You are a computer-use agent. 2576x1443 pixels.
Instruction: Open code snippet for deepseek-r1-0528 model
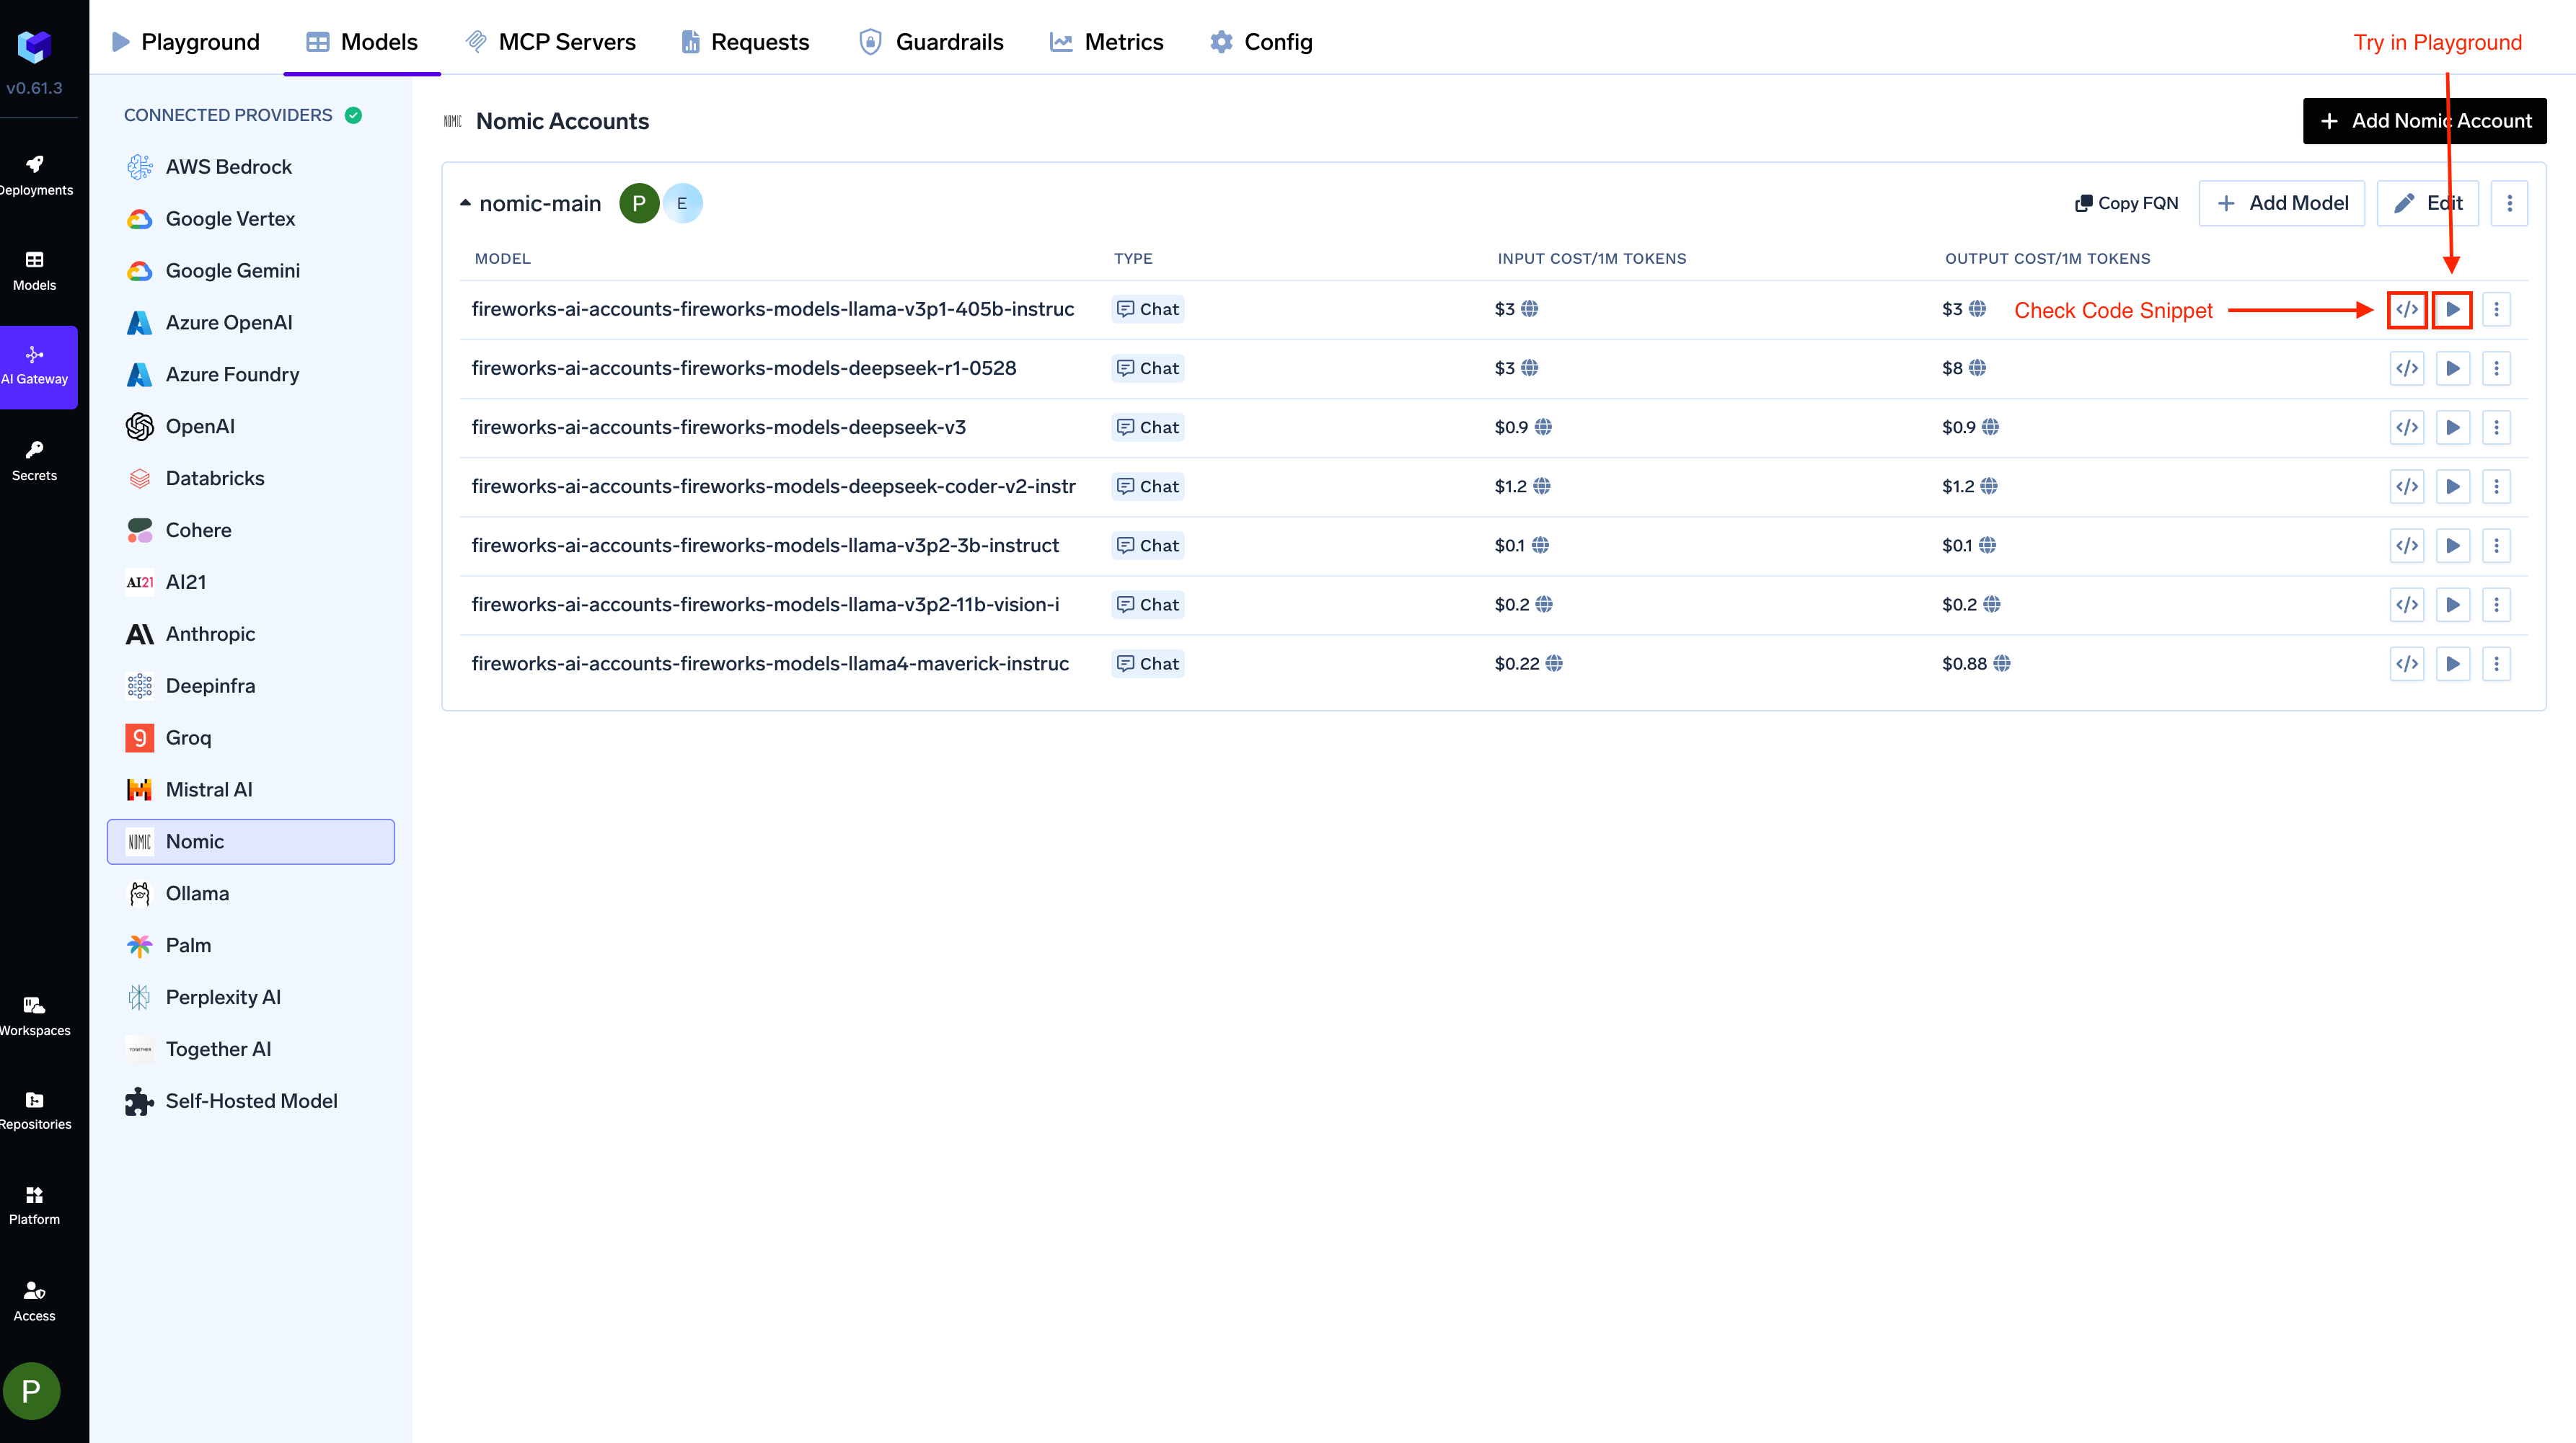click(x=2406, y=369)
